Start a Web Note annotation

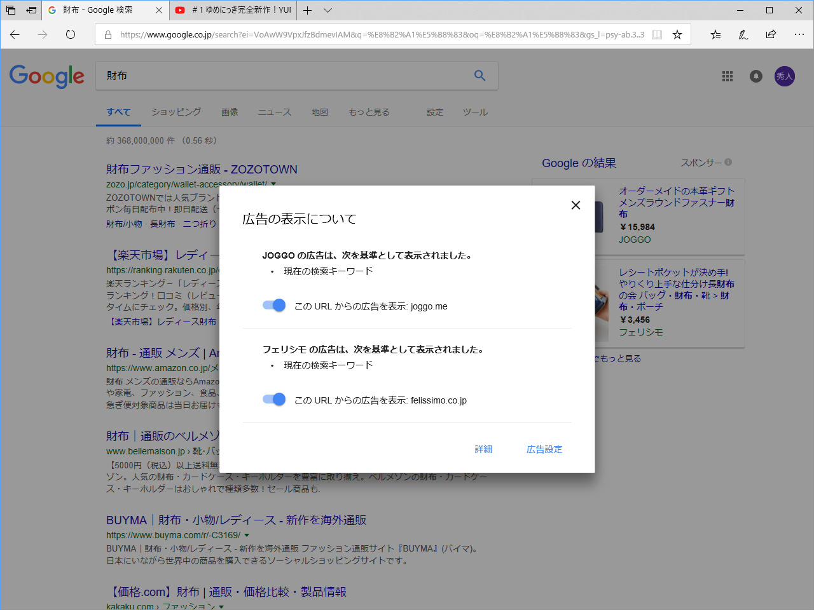point(743,34)
